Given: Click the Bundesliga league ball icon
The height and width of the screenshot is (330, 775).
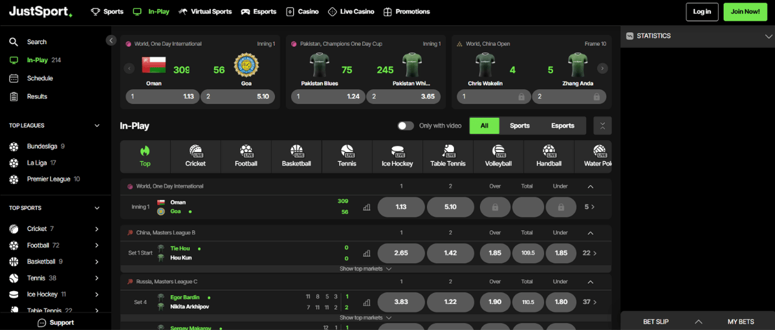Looking at the screenshot, I should (x=14, y=146).
